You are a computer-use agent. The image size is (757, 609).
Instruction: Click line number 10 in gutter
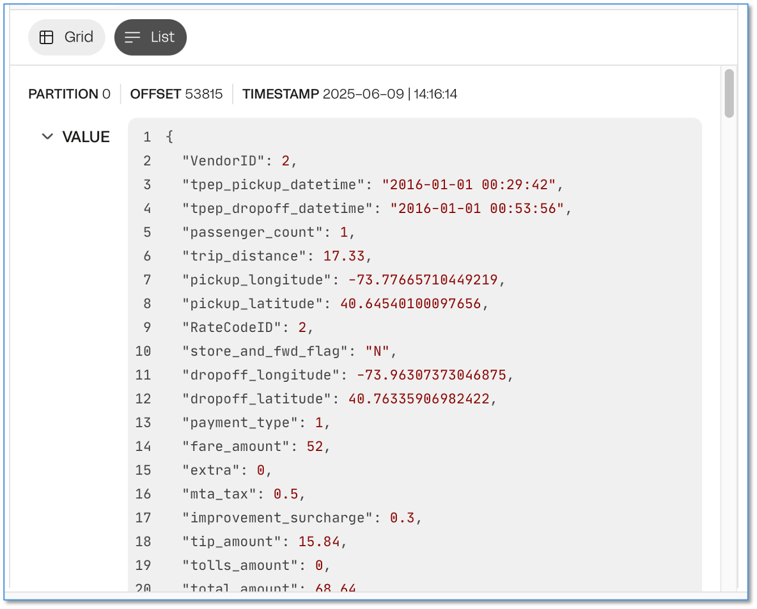(x=143, y=351)
